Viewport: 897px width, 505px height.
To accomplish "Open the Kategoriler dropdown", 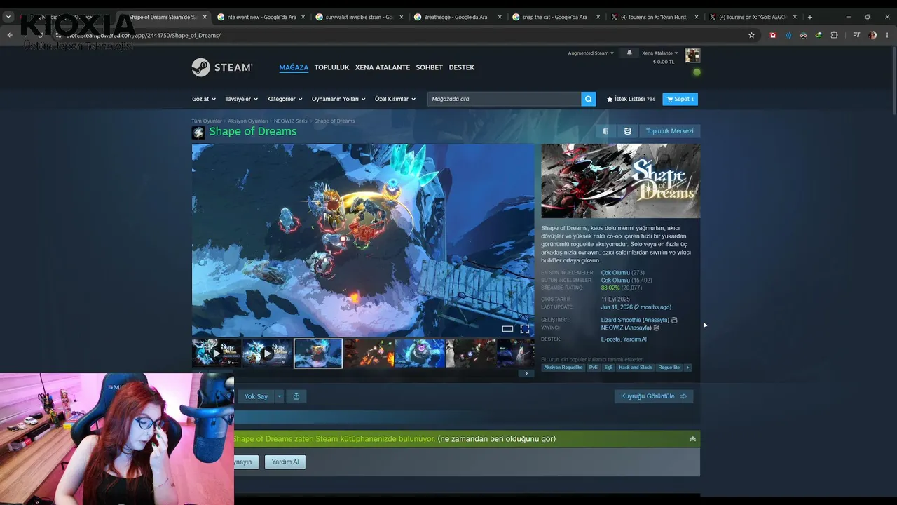I will click(x=285, y=99).
